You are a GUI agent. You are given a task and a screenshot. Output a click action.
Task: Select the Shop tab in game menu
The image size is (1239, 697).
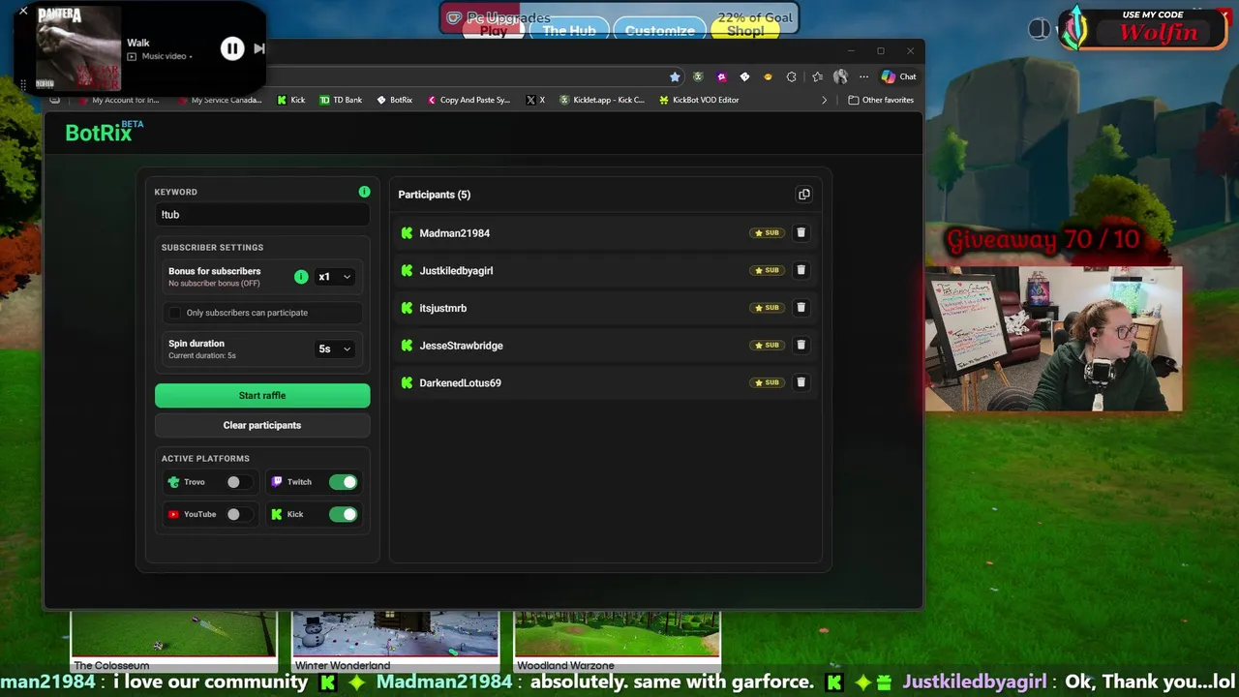(x=745, y=31)
